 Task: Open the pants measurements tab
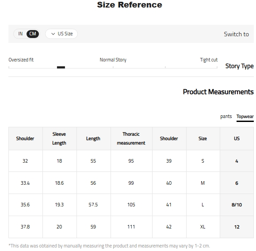(226, 117)
